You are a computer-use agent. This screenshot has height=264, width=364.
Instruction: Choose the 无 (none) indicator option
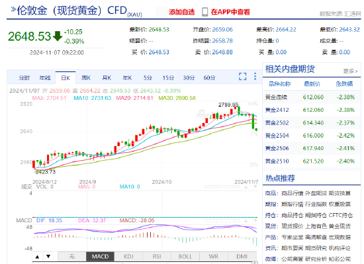click(71, 257)
